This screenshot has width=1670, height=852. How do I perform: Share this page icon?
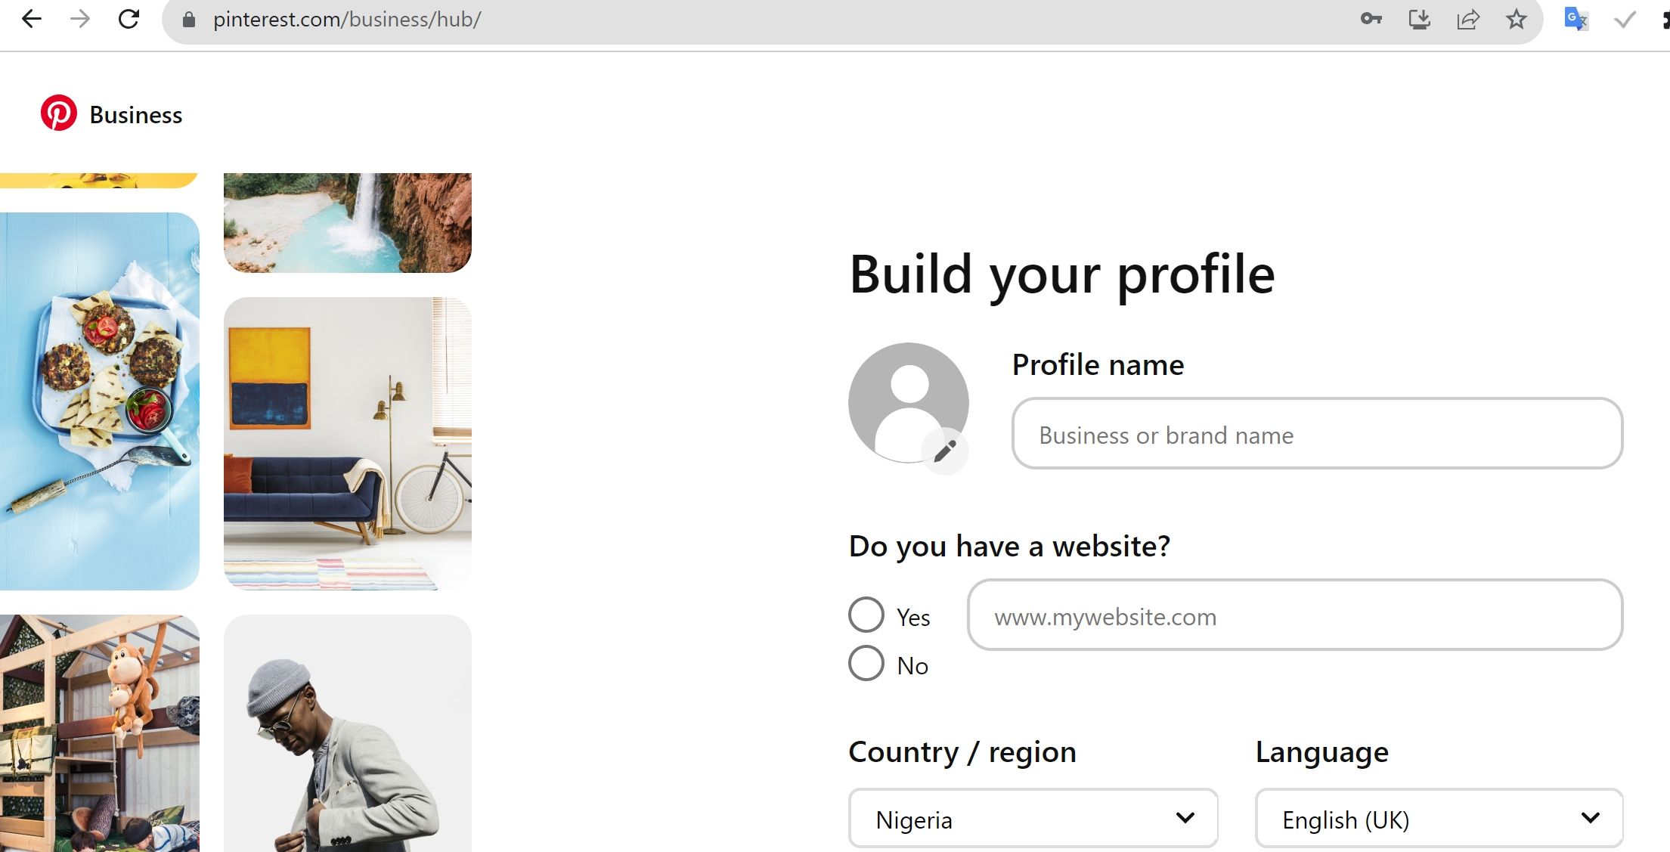[x=1467, y=19]
